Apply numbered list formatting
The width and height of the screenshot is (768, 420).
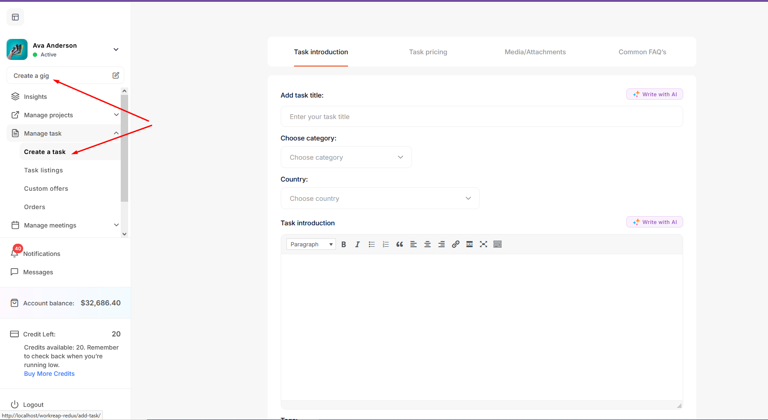[x=386, y=245]
